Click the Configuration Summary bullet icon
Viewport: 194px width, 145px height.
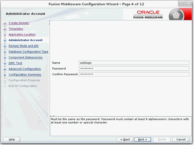coord(5,75)
